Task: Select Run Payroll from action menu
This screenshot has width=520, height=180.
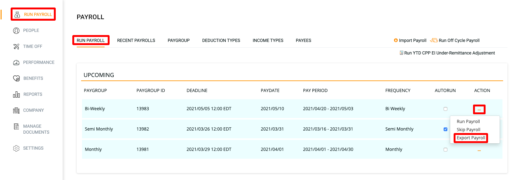Action: coord(468,121)
